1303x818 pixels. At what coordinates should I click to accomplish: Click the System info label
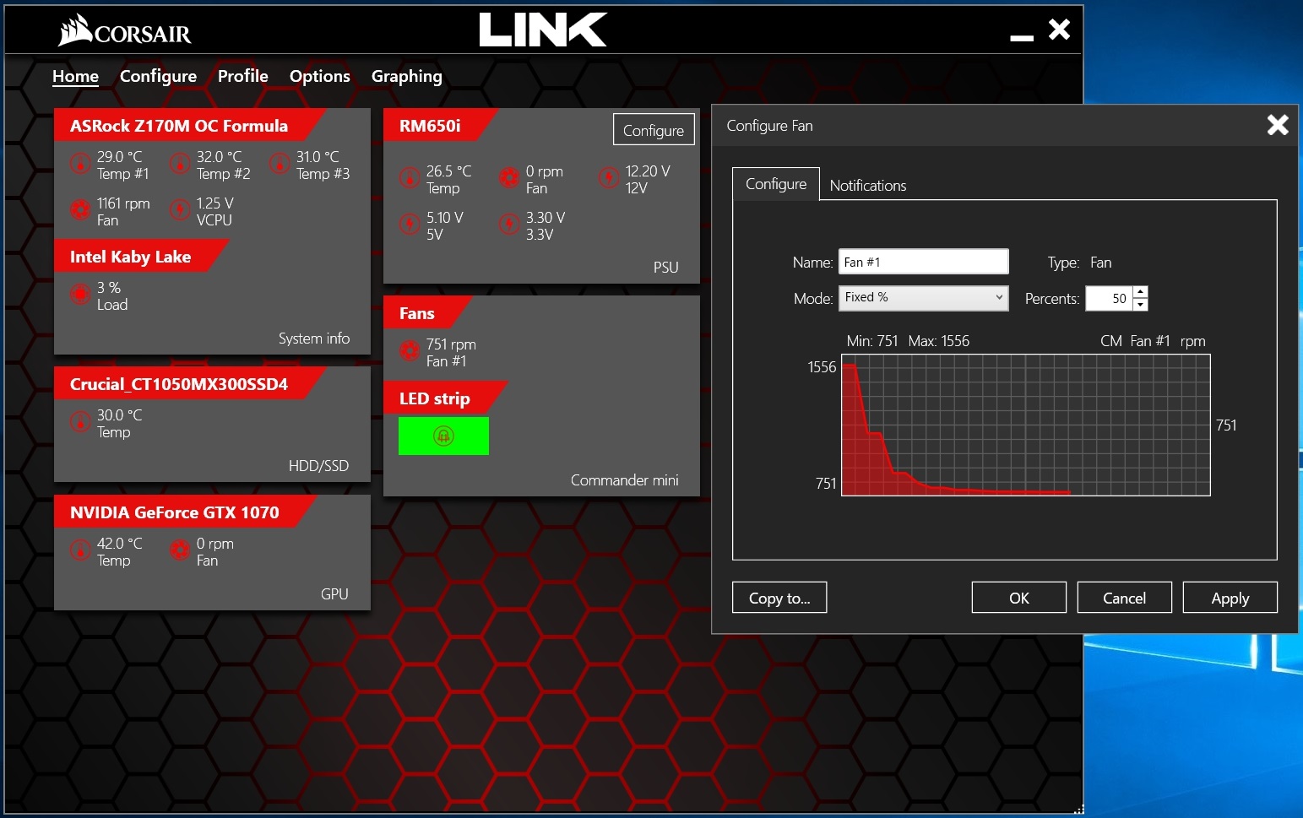(314, 339)
